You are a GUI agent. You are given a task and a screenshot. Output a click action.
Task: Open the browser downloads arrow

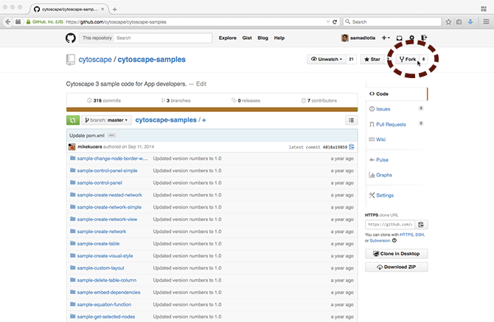(470, 21)
